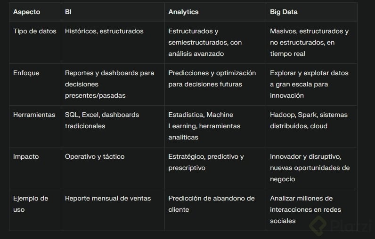Click the Herramientas row label
The height and width of the screenshot is (239, 375).
point(34,115)
